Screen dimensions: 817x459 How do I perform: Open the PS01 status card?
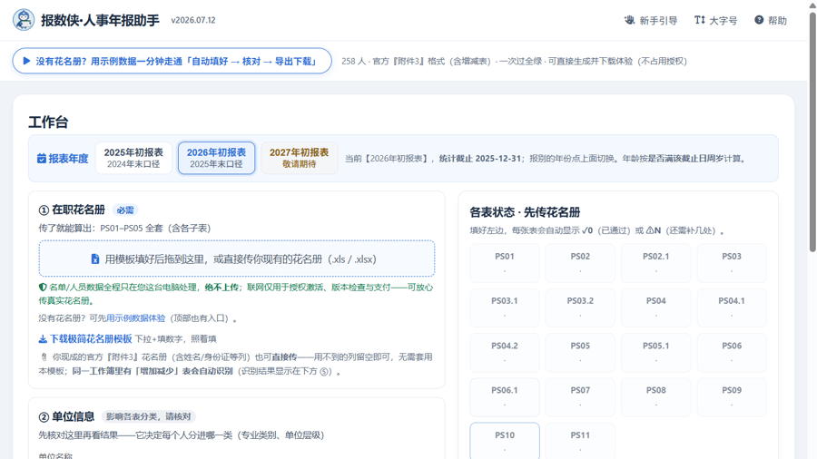505,263
